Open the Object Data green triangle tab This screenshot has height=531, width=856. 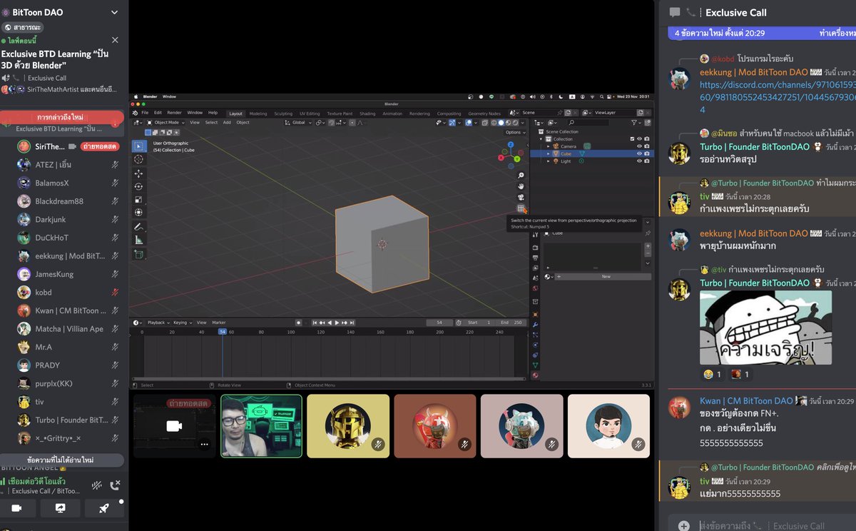coord(535,365)
